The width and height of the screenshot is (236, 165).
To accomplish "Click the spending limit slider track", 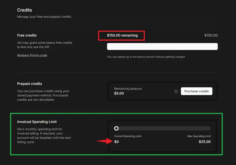I will tap(163, 128).
